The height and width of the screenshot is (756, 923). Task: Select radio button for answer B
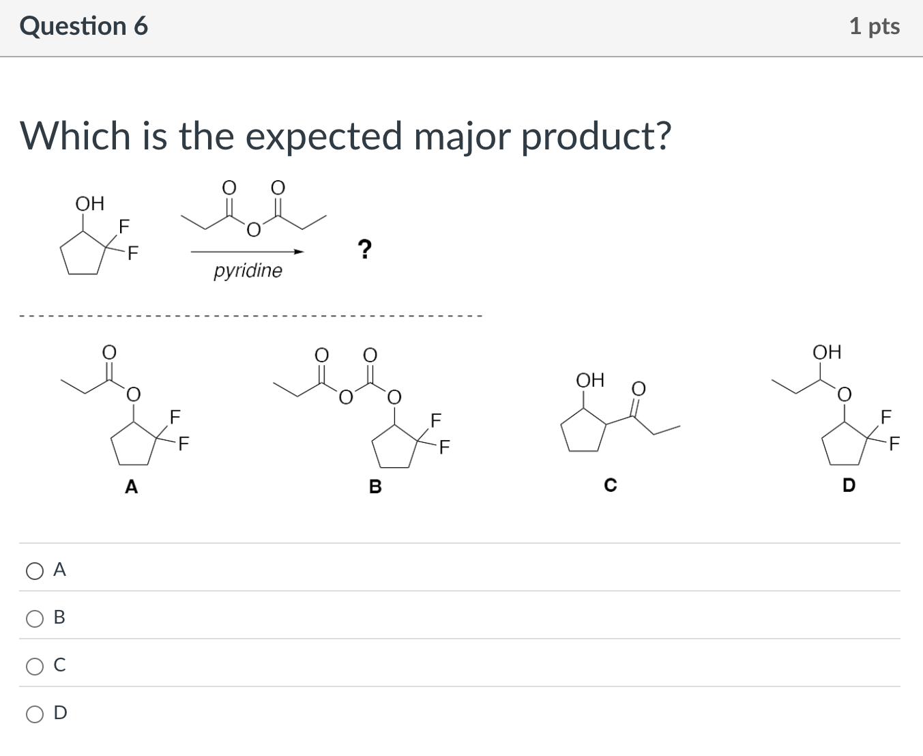(35, 618)
